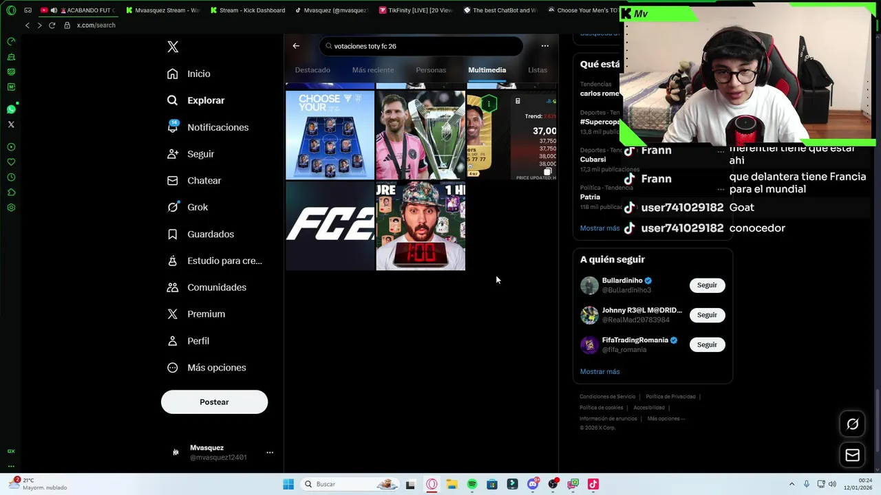Click the taskbar Buscar search box
The width and height of the screenshot is (881, 495).
point(351,485)
